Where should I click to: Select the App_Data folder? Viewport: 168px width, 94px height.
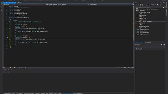coord(143,17)
